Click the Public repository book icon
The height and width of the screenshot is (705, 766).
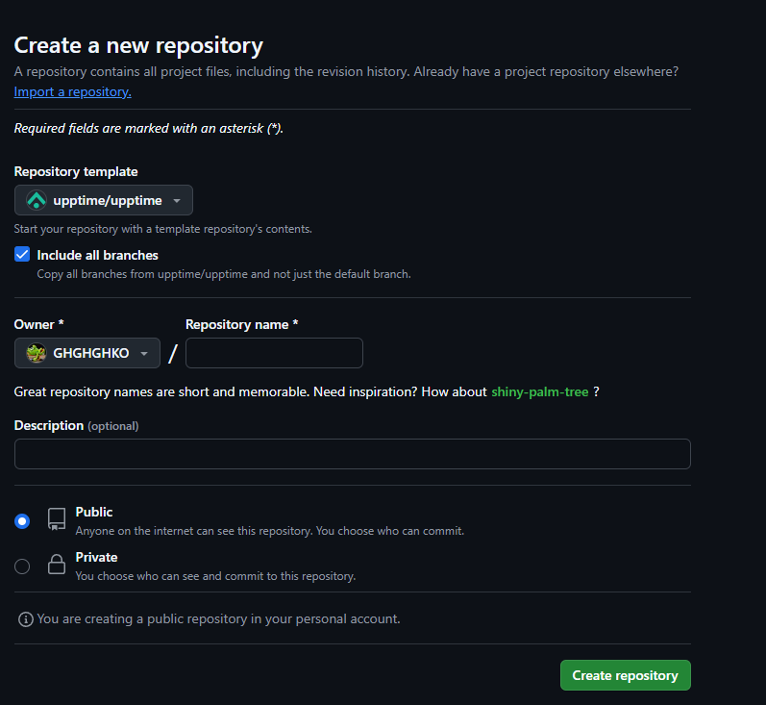click(x=57, y=519)
